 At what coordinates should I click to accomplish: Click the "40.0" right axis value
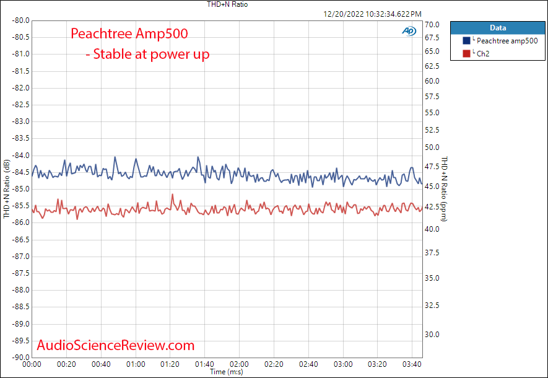[432, 229]
